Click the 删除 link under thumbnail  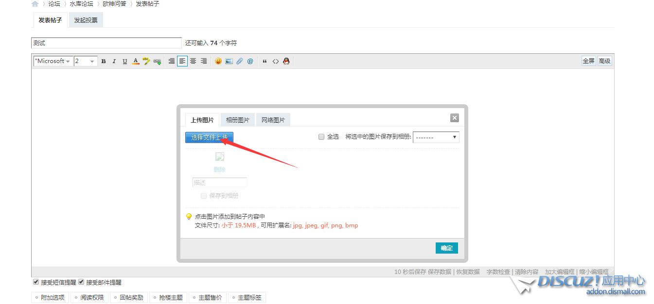(x=220, y=169)
